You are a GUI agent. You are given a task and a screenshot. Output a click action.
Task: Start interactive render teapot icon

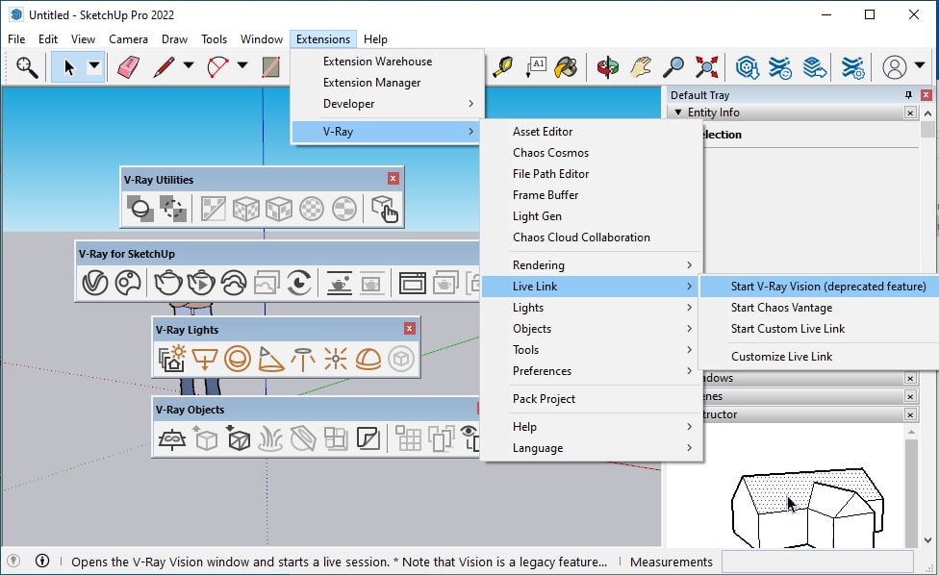(201, 283)
